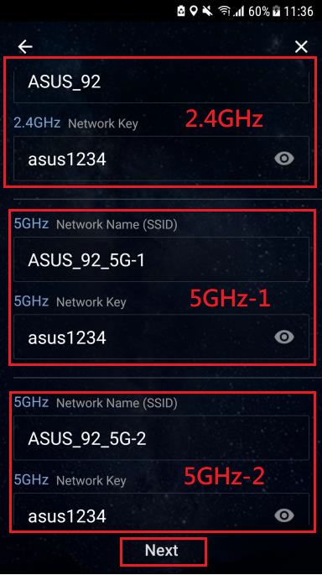Tap the location pin status icon
The image size is (322, 575).
(195, 11)
